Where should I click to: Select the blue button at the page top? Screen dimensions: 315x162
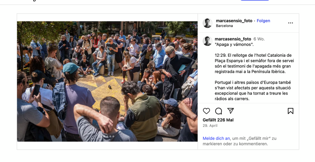(x=255, y=0)
